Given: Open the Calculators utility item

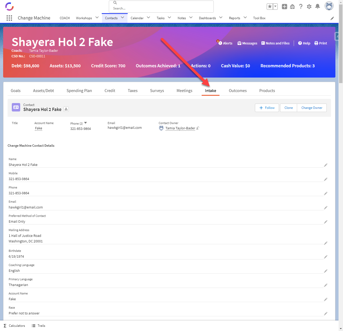Looking at the screenshot, I should 14,326.
